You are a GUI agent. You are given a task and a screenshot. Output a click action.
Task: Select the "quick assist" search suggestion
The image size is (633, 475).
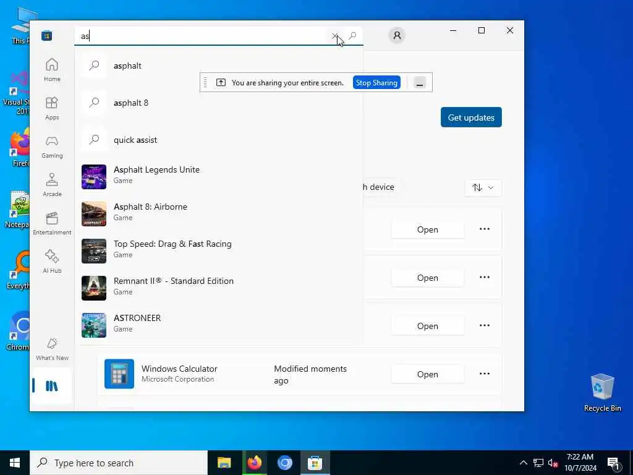(x=219, y=140)
